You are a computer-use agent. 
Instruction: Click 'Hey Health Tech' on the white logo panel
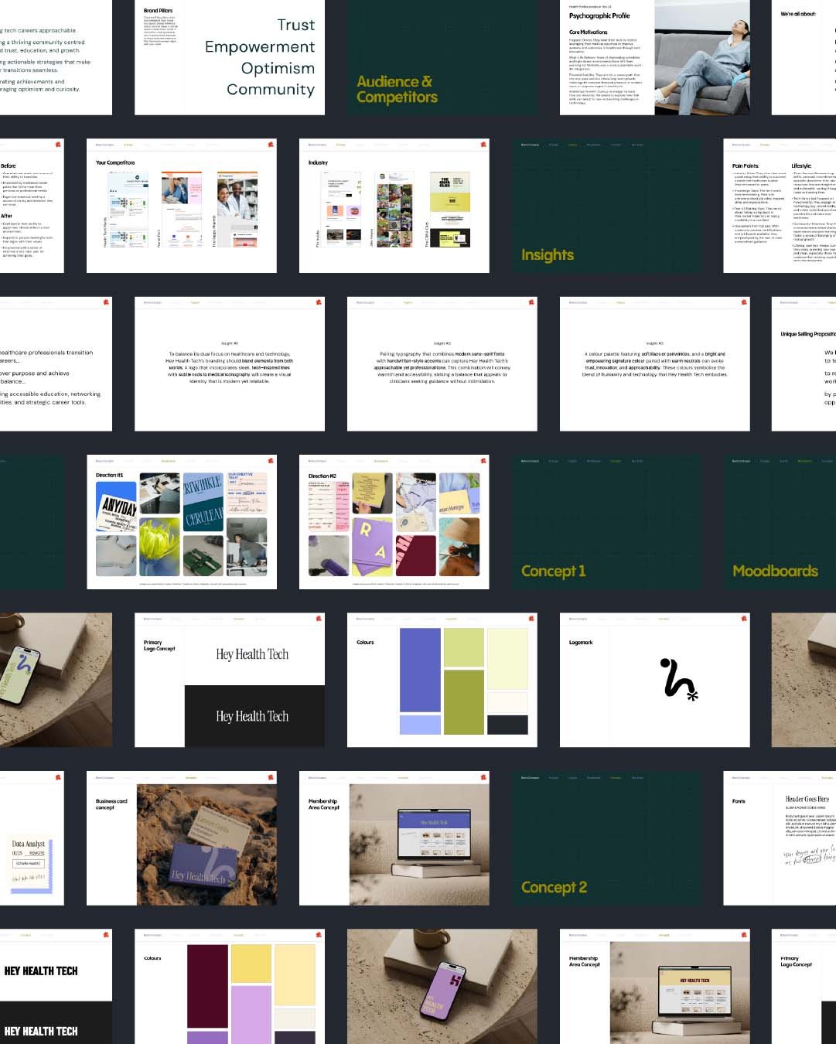(x=252, y=654)
